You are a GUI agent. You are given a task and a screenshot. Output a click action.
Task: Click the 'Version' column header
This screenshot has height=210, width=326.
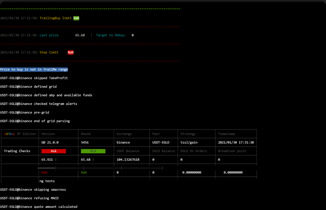(x=48, y=134)
